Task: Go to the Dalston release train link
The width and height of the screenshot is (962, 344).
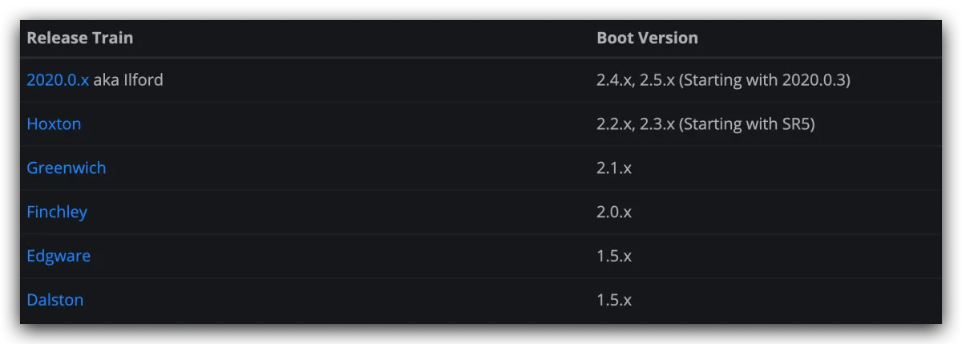Action: [x=55, y=301]
